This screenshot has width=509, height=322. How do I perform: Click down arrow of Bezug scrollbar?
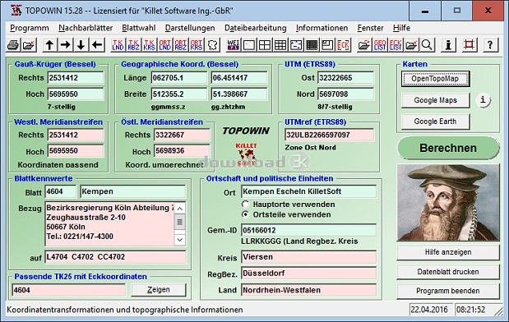[180, 240]
